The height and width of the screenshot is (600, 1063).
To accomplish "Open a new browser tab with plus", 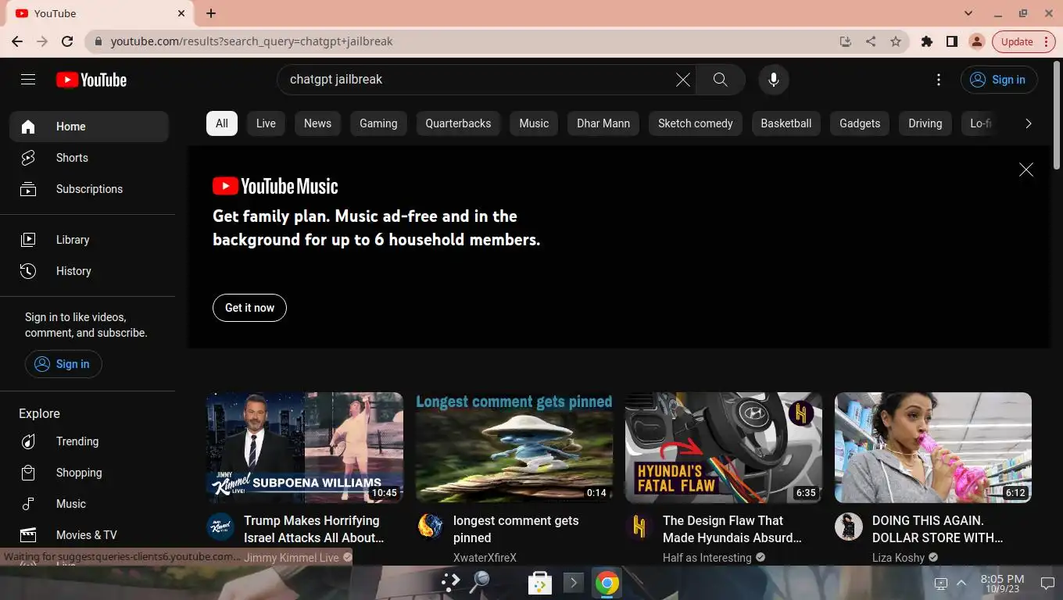I will tap(211, 13).
